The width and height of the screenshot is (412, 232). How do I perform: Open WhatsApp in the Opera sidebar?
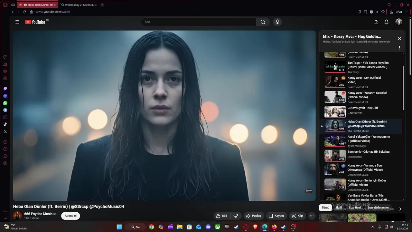pyautogui.click(x=5, y=103)
